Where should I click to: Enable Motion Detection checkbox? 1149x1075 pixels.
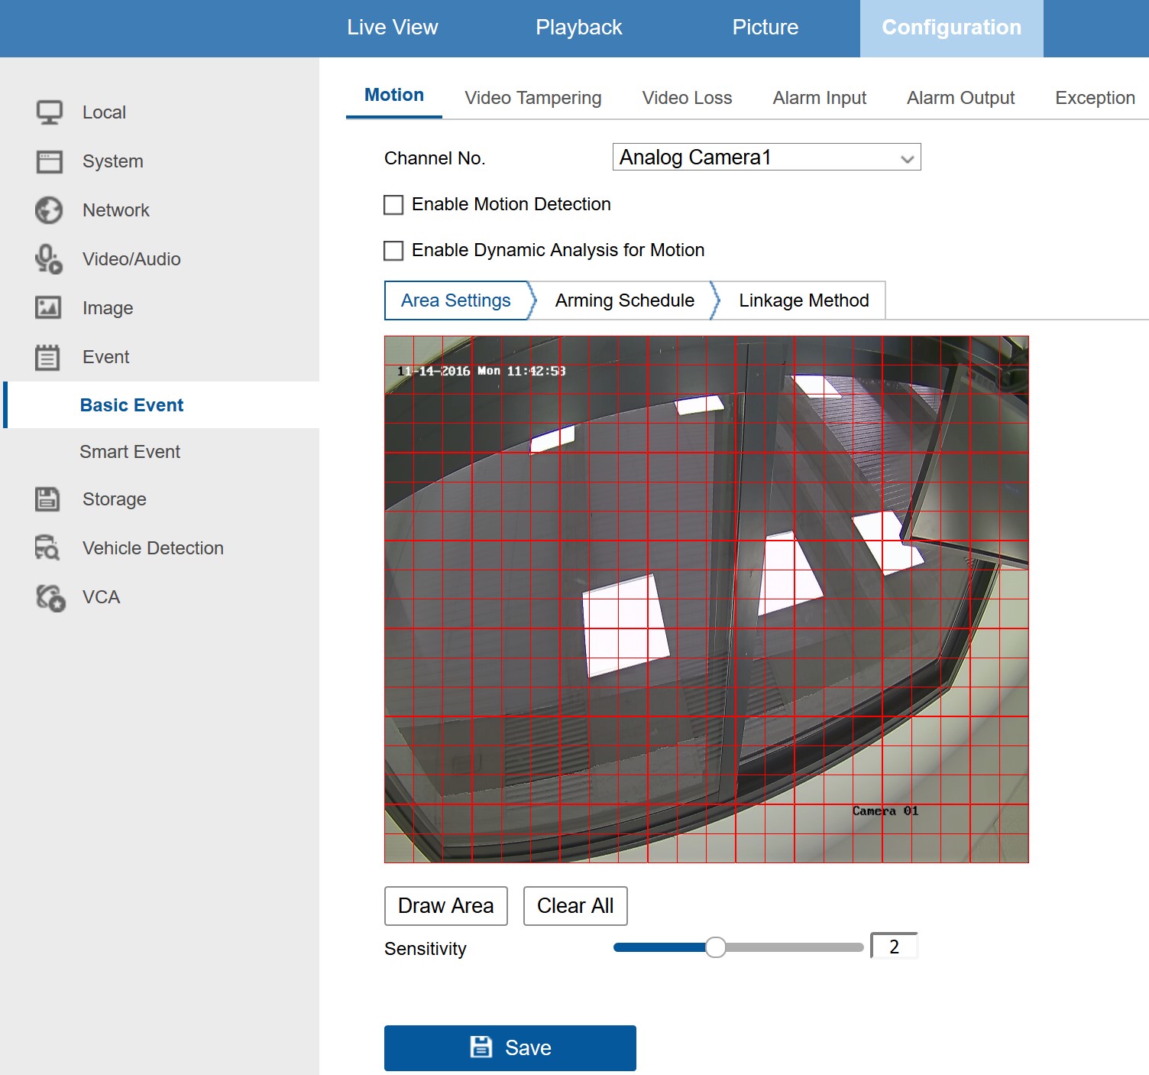[x=393, y=205]
